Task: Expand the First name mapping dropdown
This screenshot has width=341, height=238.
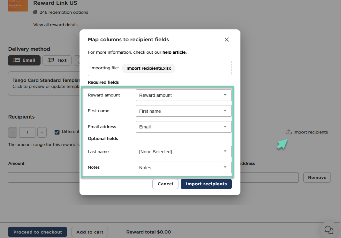Action: 183,111
